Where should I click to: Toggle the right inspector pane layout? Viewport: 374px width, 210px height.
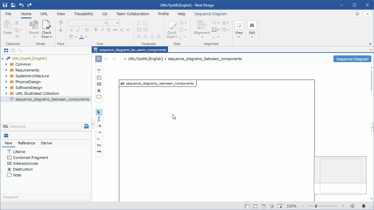pos(263,206)
